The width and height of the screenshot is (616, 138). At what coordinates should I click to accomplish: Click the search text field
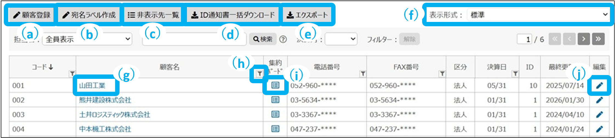point(194,39)
